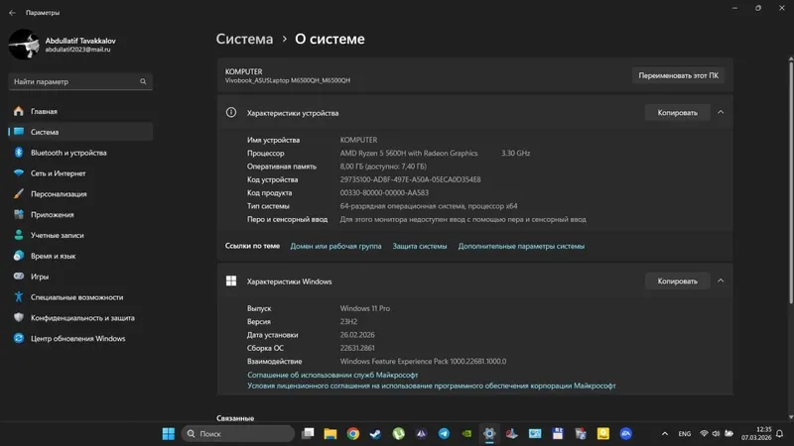Open Google Chrome from the taskbar

pos(353,433)
